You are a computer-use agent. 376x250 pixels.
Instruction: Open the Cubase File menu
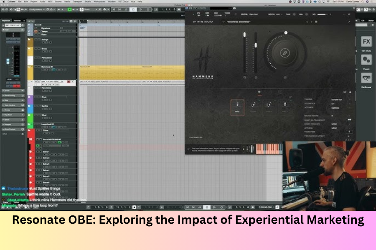(x=20, y=1)
